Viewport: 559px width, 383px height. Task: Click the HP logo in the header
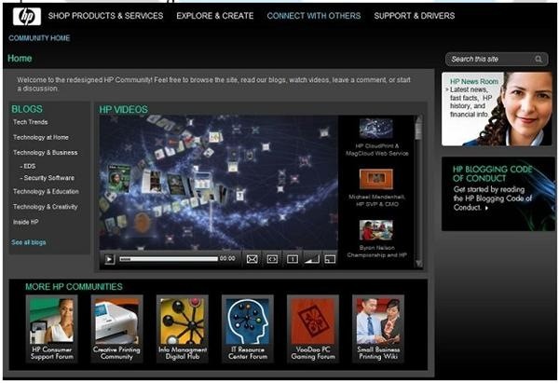click(27, 17)
